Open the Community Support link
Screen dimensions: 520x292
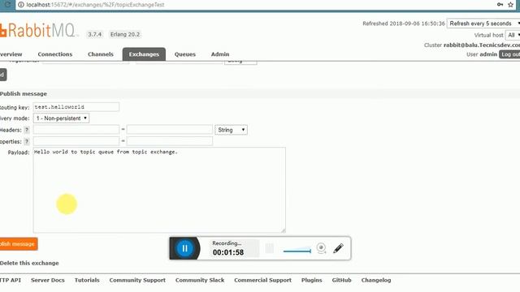pyautogui.click(x=137, y=280)
